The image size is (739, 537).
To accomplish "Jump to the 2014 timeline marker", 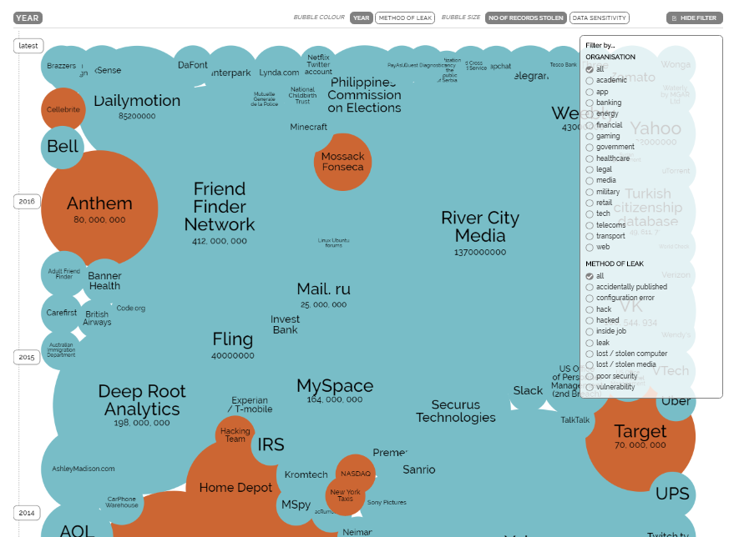I will (27, 513).
